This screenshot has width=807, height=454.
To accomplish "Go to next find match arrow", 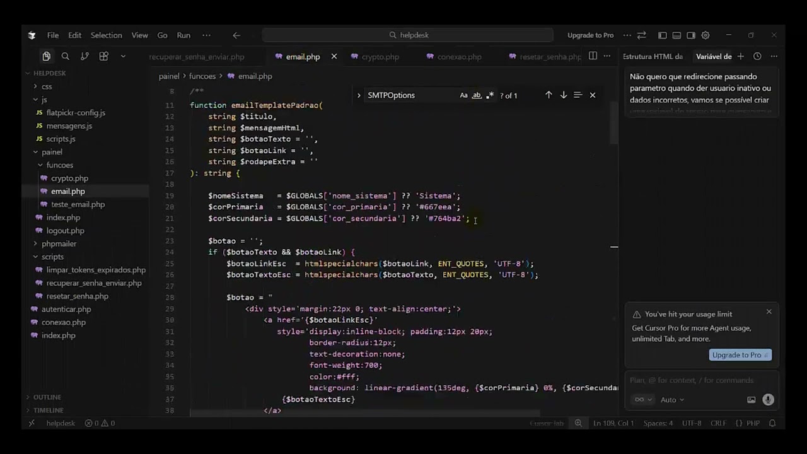I will coord(564,95).
